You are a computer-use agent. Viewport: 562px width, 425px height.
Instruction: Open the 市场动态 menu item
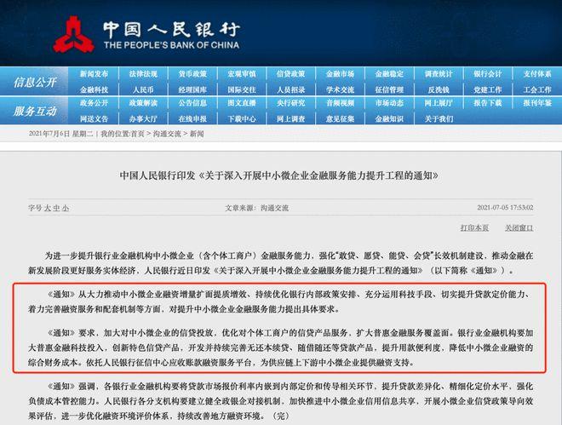[x=389, y=103]
